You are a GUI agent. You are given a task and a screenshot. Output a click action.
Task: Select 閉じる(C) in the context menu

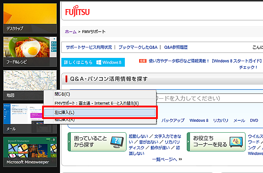pyautogui.click(x=62, y=94)
